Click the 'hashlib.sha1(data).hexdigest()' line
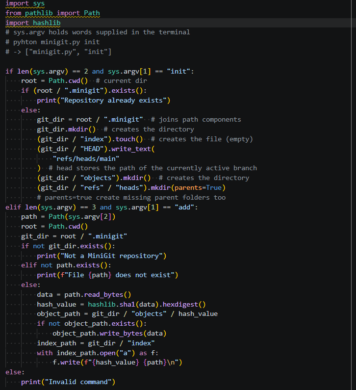The image size is (356, 390). click(121, 305)
